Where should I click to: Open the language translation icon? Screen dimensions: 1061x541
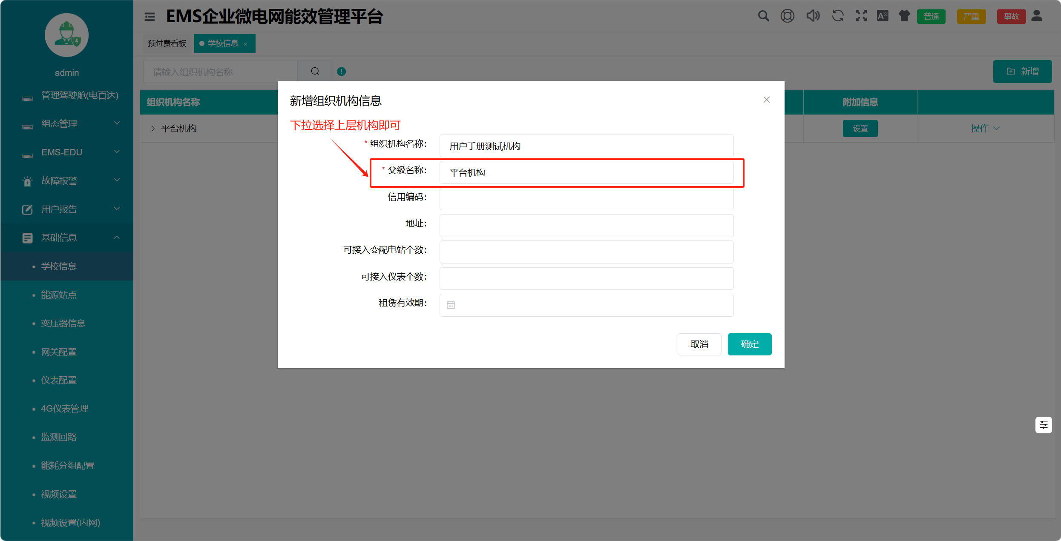pos(883,17)
